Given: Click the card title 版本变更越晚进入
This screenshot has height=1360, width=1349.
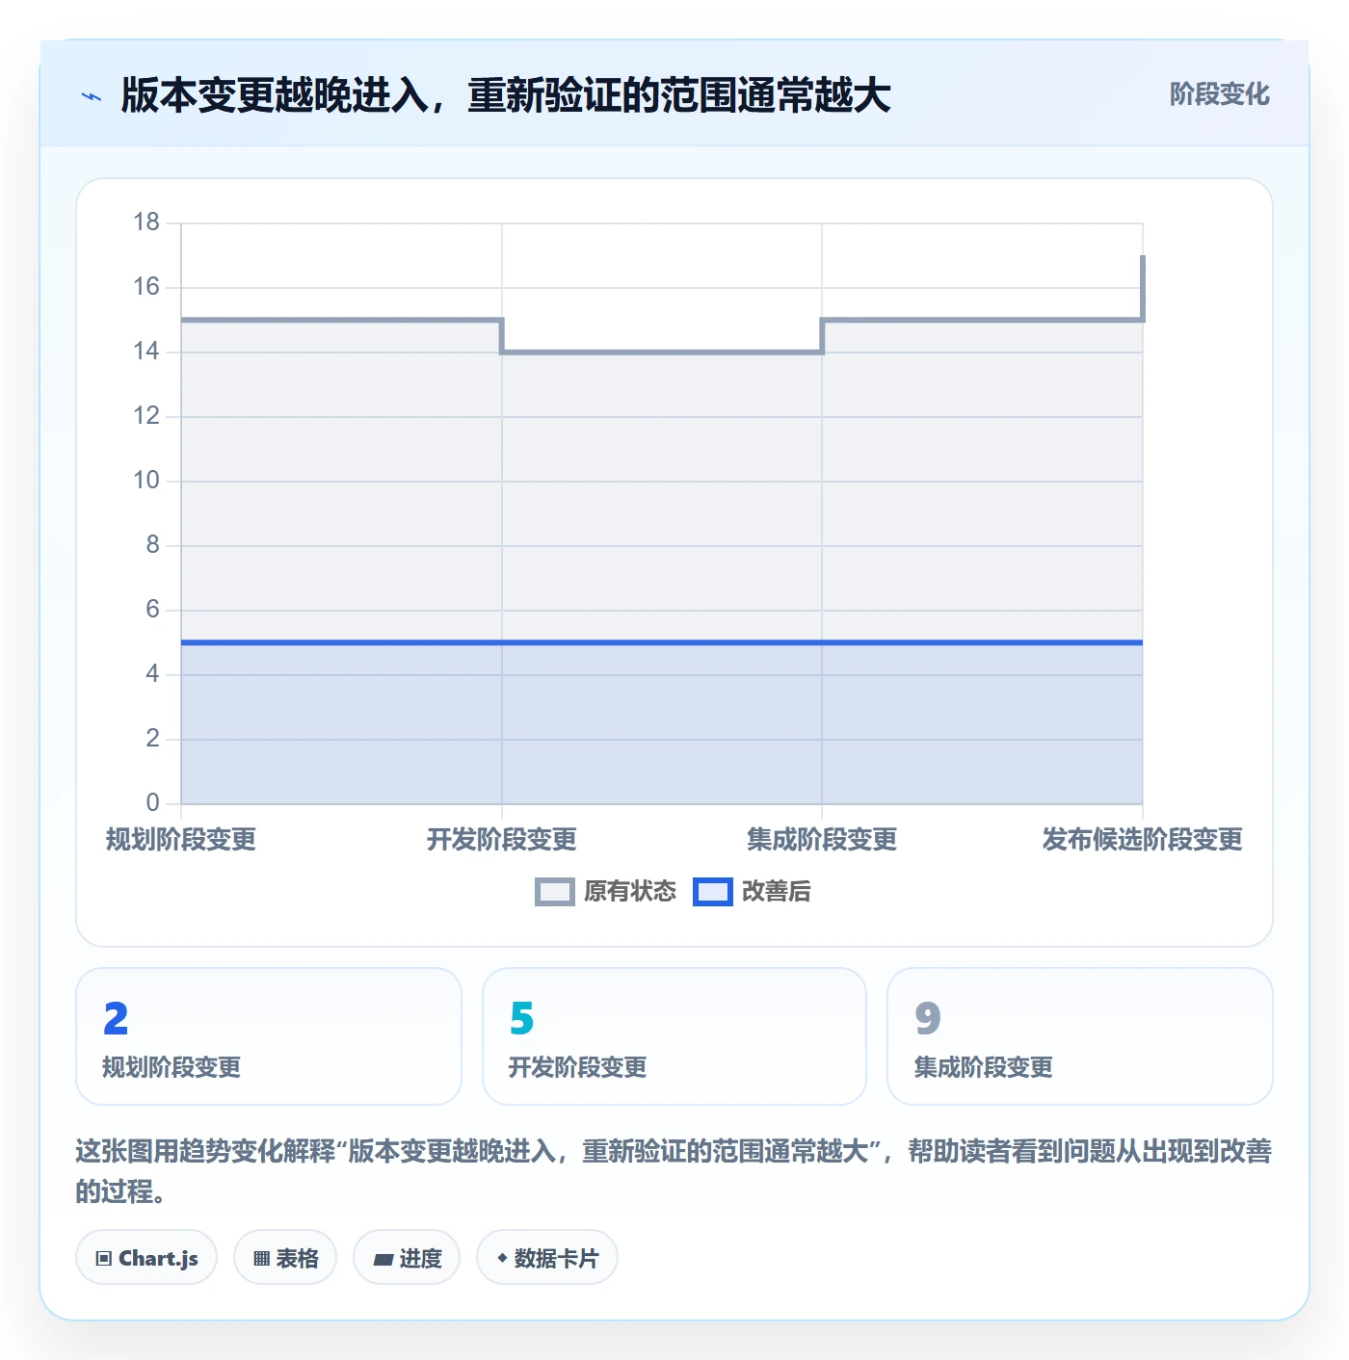Looking at the screenshot, I should (506, 95).
